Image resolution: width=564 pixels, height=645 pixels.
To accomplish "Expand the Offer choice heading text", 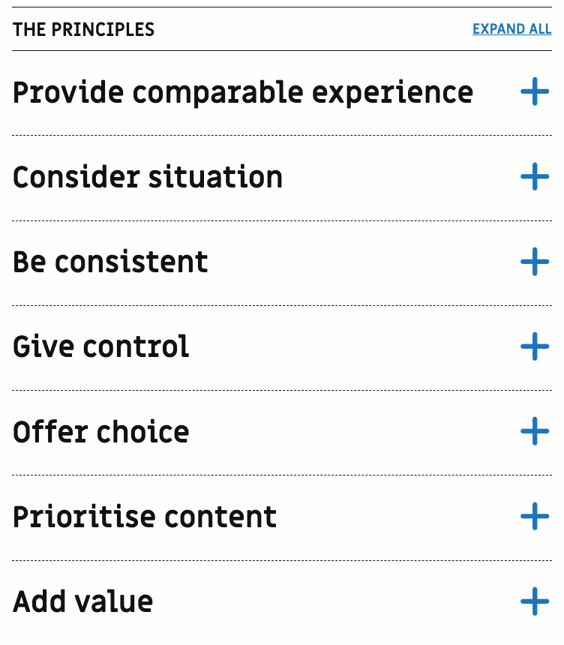I will 101,432.
